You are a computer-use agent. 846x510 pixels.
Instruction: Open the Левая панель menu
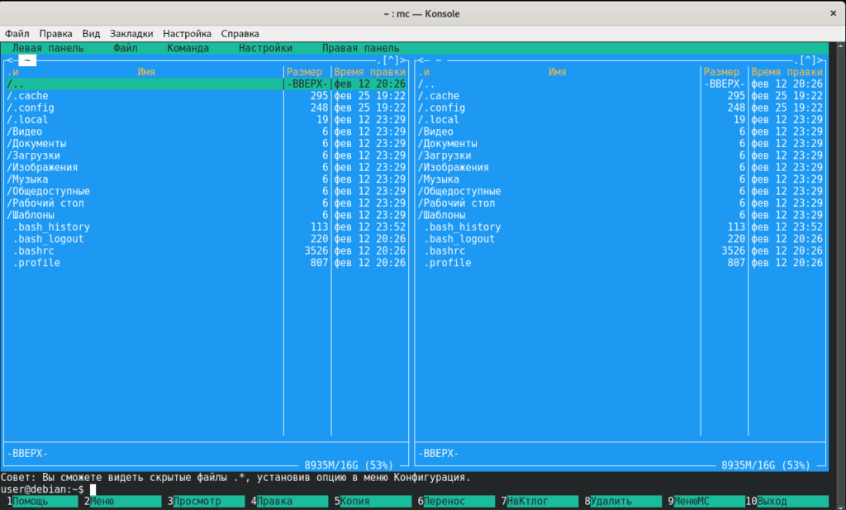pos(48,48)
